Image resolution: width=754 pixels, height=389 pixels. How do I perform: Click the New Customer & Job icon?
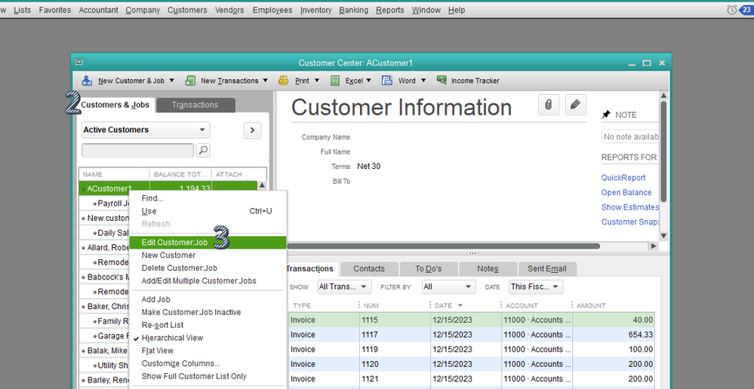pyautogui.click(x=87, y=81)
